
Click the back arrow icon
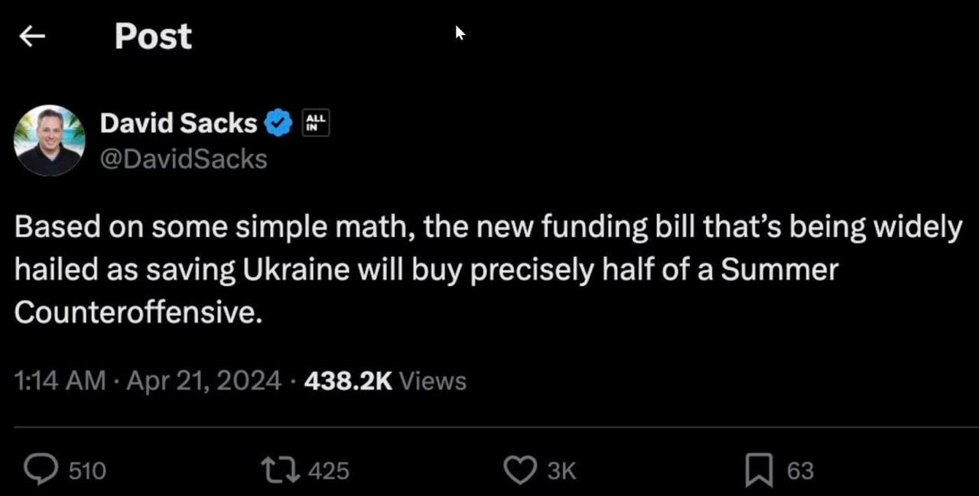32,36
